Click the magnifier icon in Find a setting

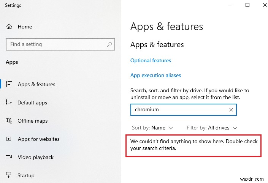pos(109,44)
